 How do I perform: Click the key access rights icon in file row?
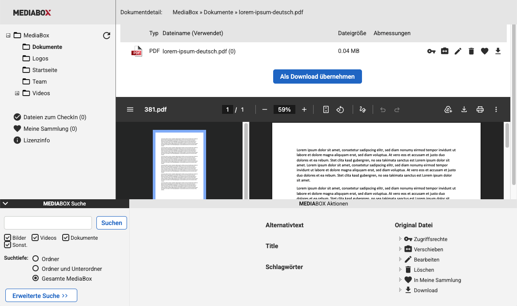point(431,51)
